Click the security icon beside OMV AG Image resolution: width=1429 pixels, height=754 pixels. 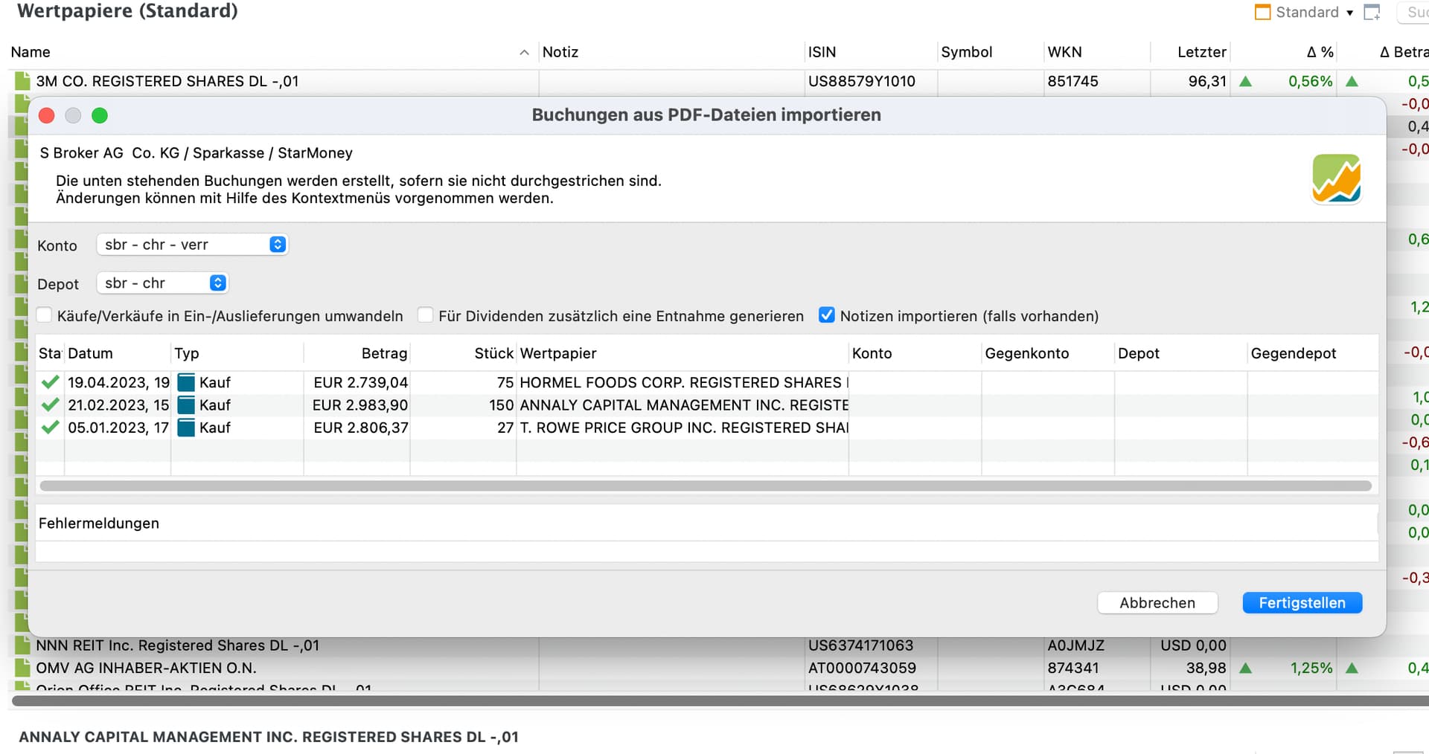click(22, 668)
